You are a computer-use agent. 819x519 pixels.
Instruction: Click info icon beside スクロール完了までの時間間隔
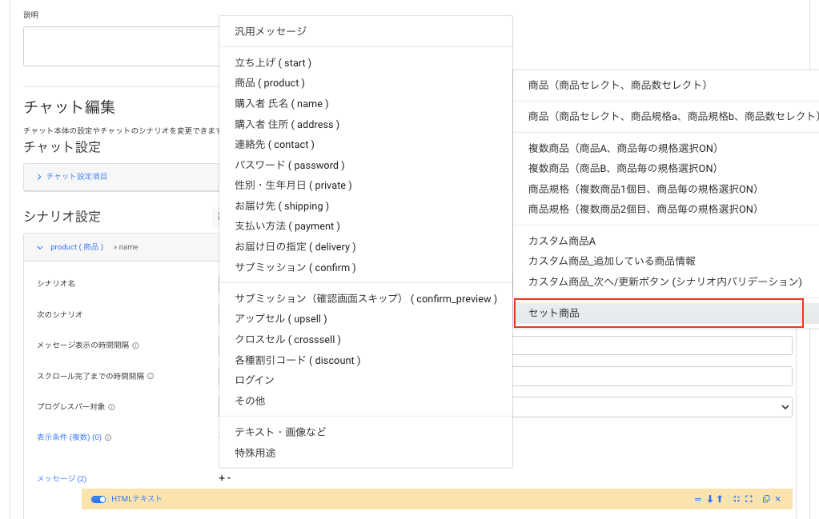point(151,376)
